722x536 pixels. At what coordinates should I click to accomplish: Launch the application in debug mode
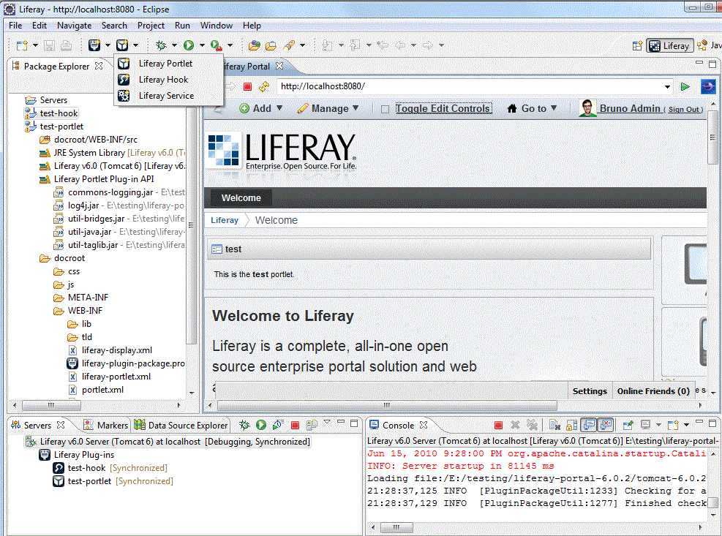pyautogui.click(x=162, y=45)
